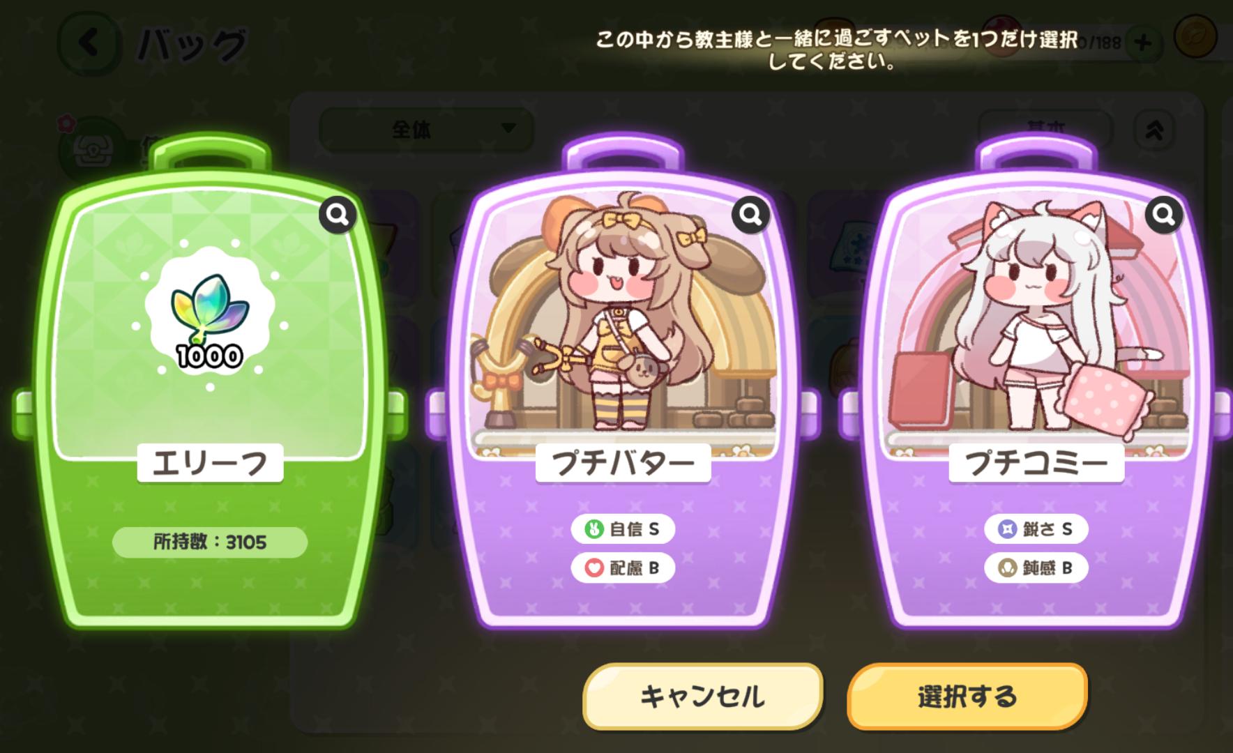
Task: Click the キャンセル button
Action: [703, 696]
